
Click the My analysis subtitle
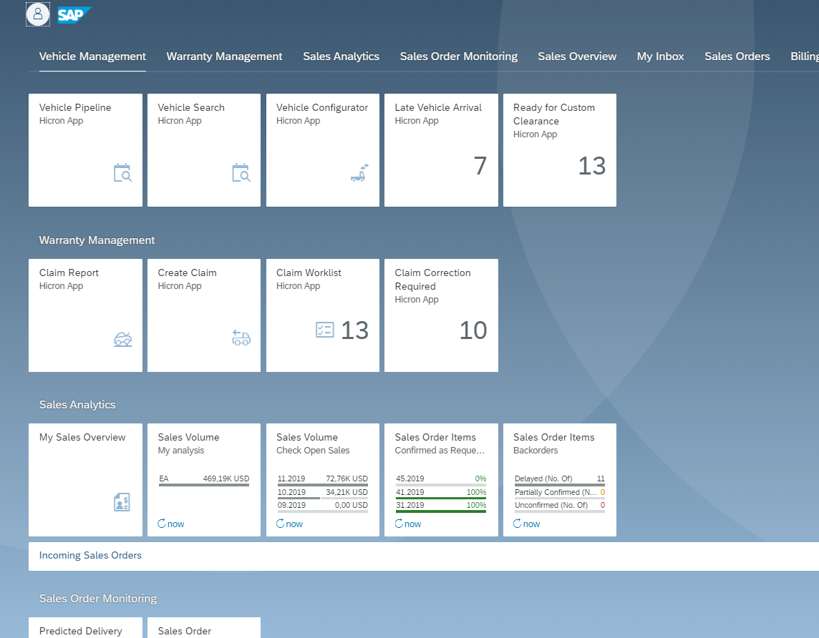(x=180, y=450)
